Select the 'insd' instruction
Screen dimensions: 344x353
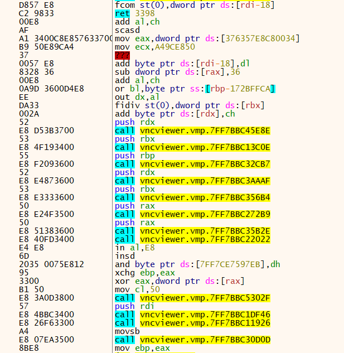[x=125, y=256]
